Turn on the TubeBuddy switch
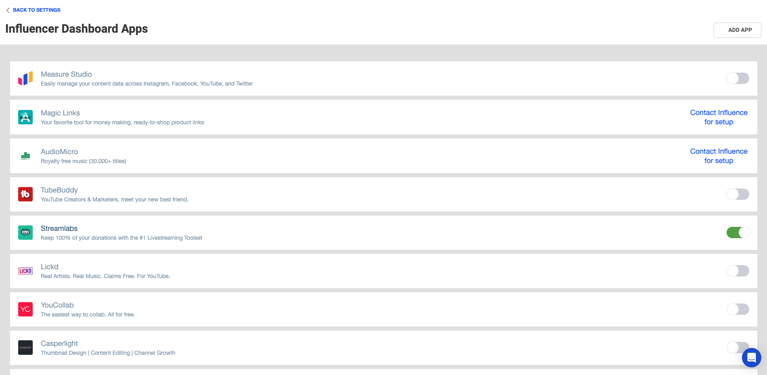The width and height of the screenshot is (767, 375). [737, 194]
